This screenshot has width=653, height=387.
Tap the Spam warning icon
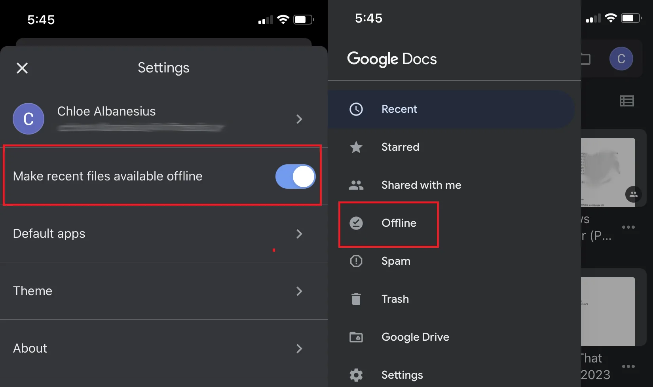click(356, 261)
